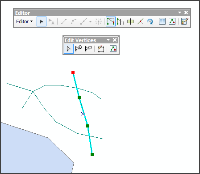
Task: Close the Editor toolbar
Action: (x=186, y=13)
